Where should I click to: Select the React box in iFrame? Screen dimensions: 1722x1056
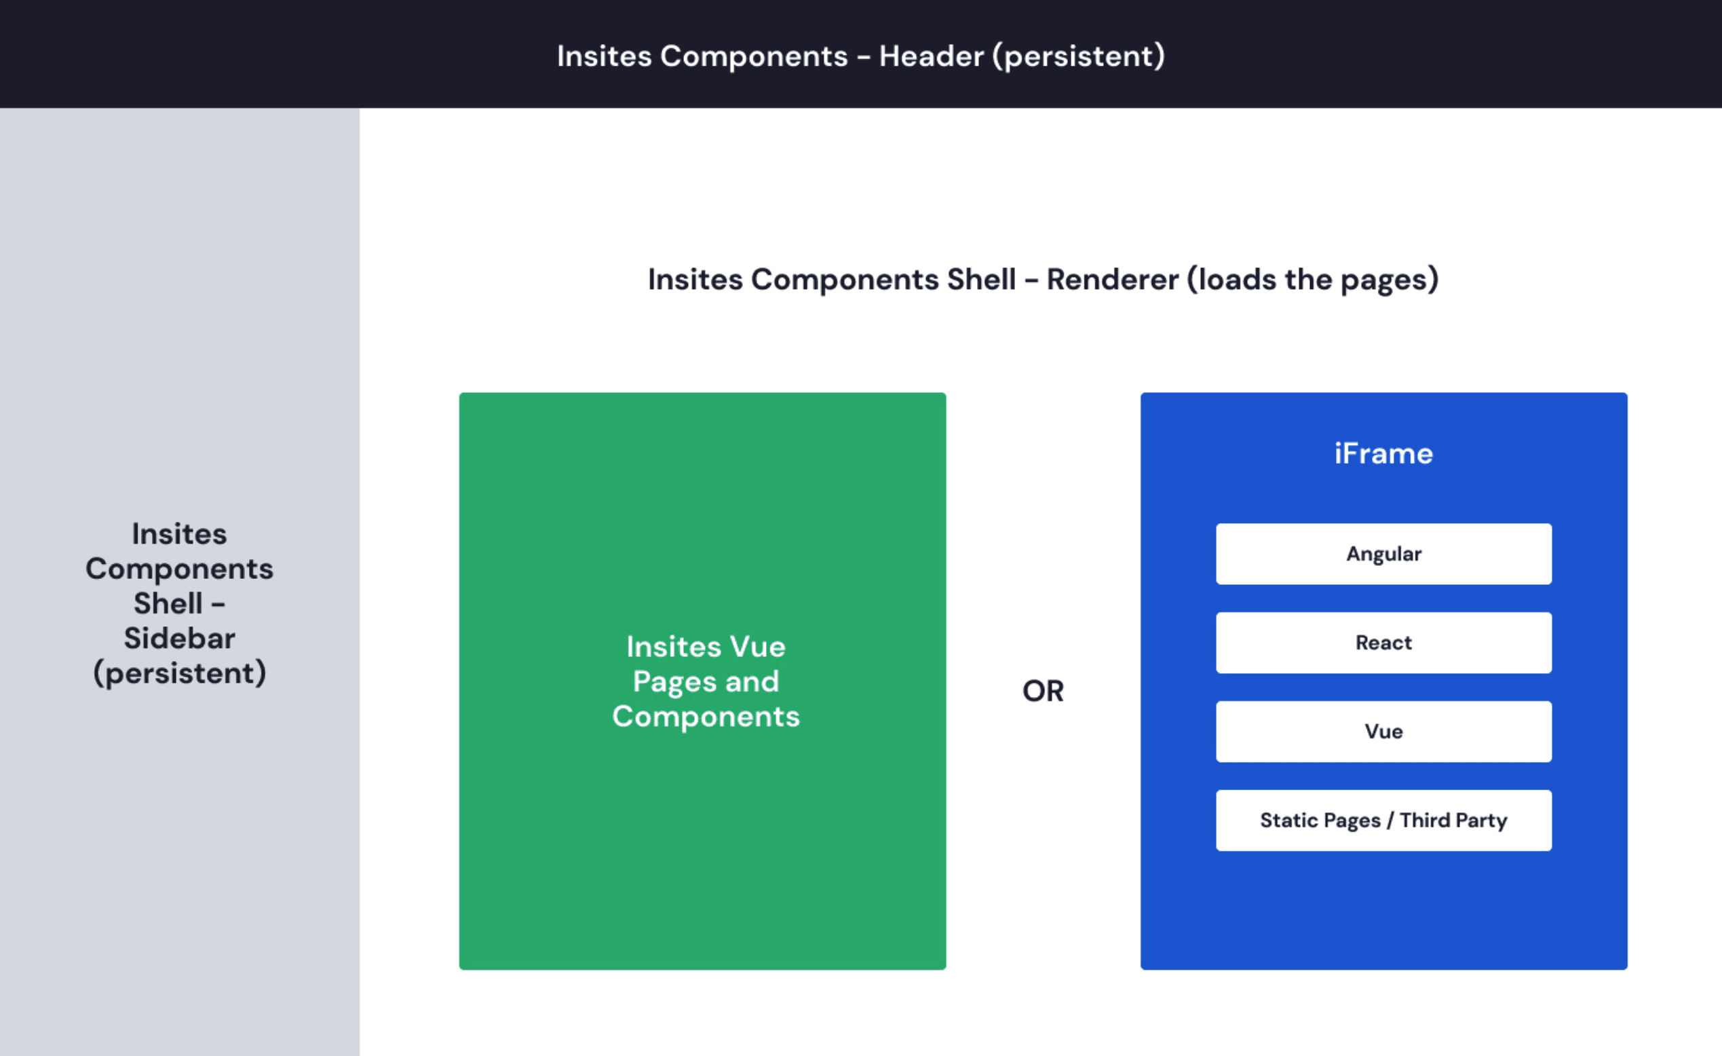pyautogui.click(x=1383, y=642)
